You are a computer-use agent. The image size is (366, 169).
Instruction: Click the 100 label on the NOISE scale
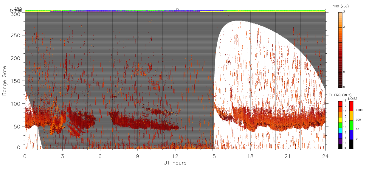coord(356,129)
